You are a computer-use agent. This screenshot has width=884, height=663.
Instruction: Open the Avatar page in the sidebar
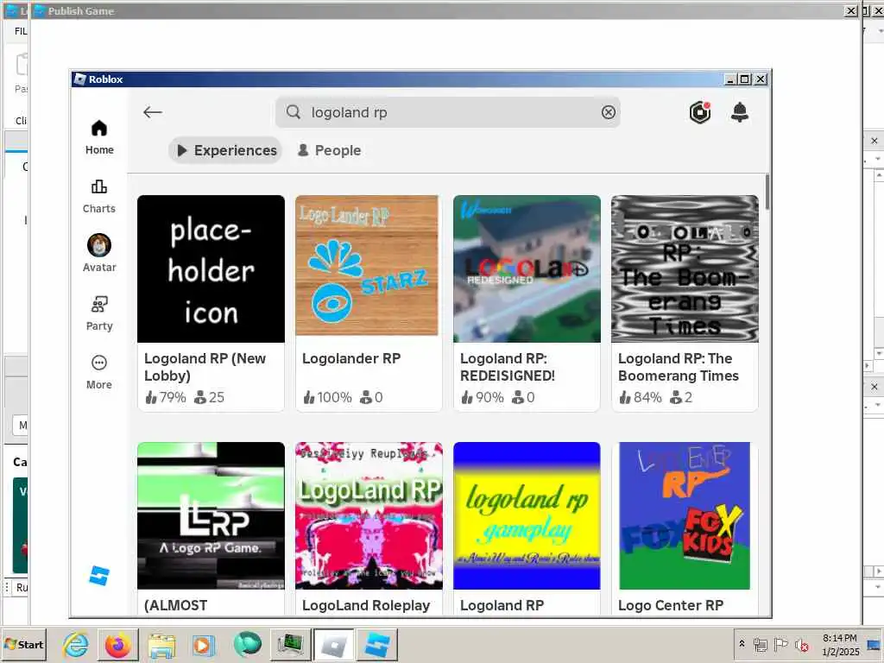tap(99, 253)
